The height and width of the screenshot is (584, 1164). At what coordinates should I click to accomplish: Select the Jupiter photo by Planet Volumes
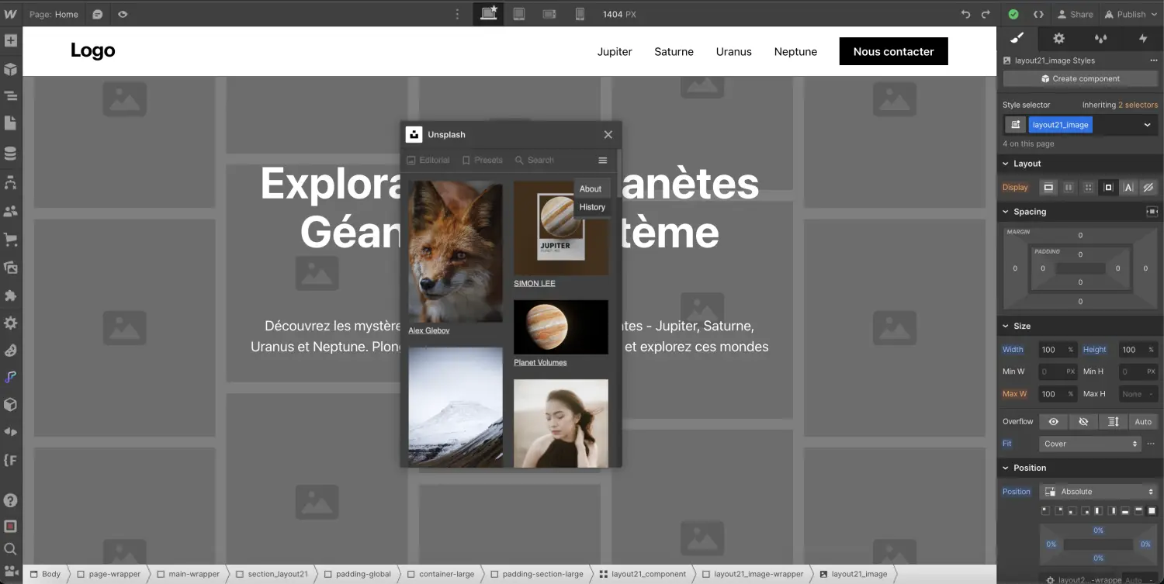(560, 327)
